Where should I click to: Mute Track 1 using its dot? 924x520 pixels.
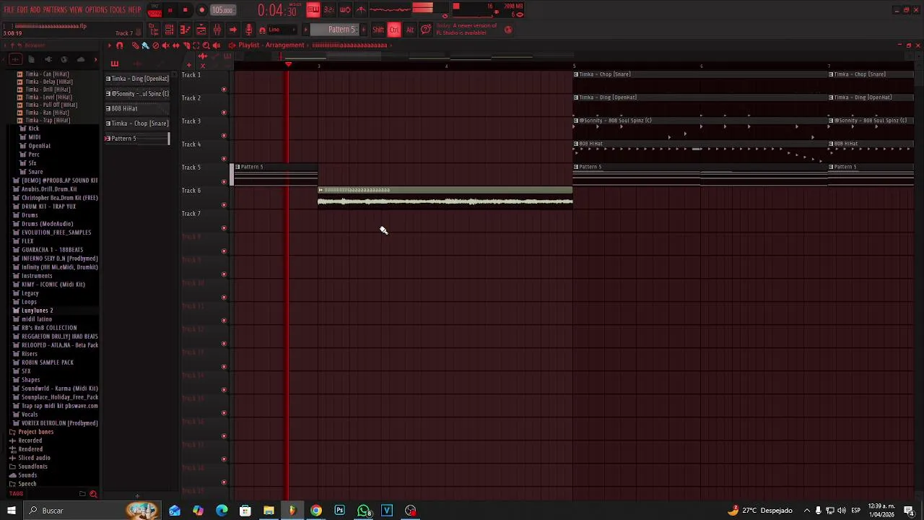tap(224, 90)
